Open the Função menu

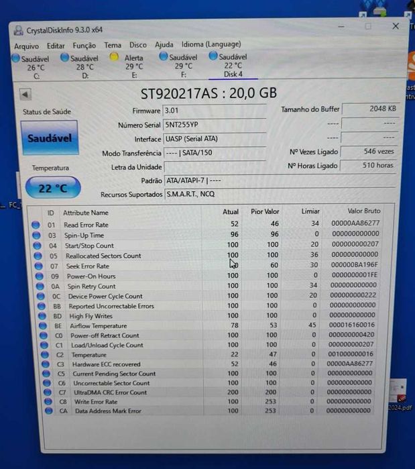(x=84, y=46)
